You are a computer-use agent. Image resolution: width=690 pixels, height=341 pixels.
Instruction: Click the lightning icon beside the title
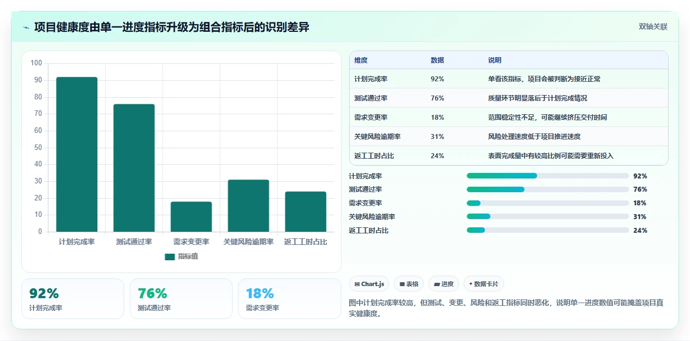[x=26, y=27]
